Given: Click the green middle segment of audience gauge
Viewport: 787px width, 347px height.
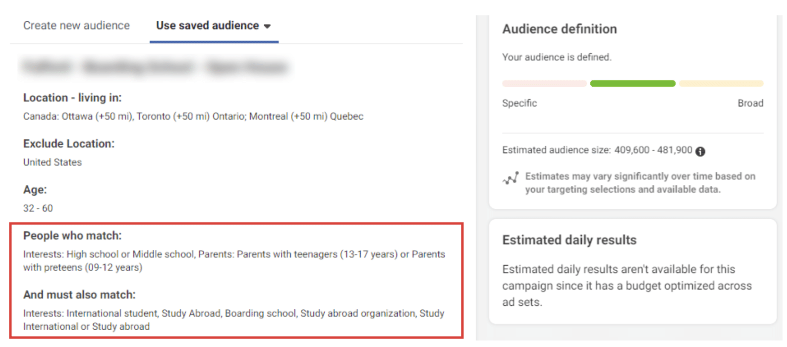Looking at the screenshot, I should 632,83.
